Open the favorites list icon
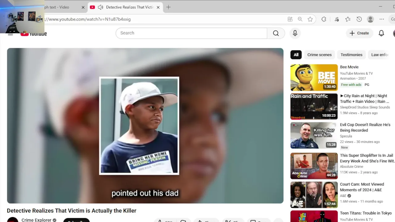Image resolution: width=395 pixels, height=222 pixels. point(348,19)
